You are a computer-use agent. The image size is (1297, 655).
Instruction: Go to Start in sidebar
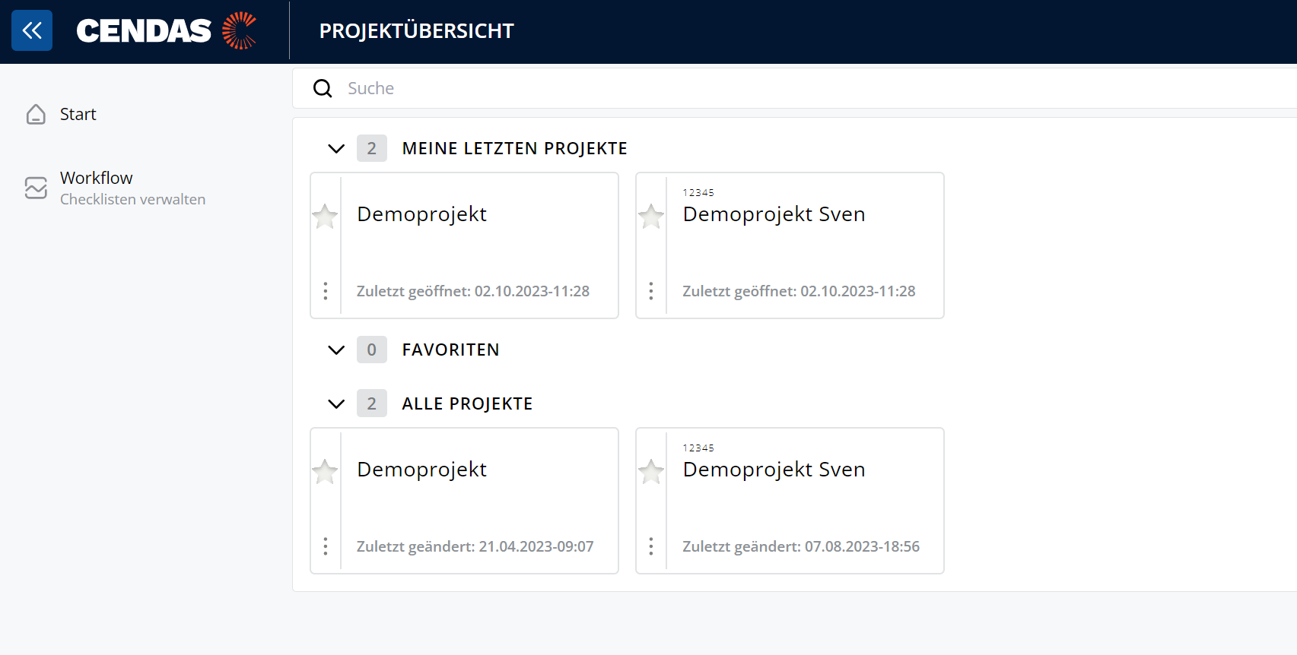pyautogui.click(x=78, y=114)
